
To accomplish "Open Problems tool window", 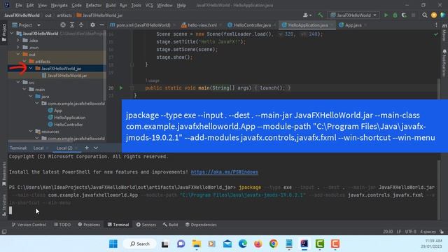I will tap(89, 225).
